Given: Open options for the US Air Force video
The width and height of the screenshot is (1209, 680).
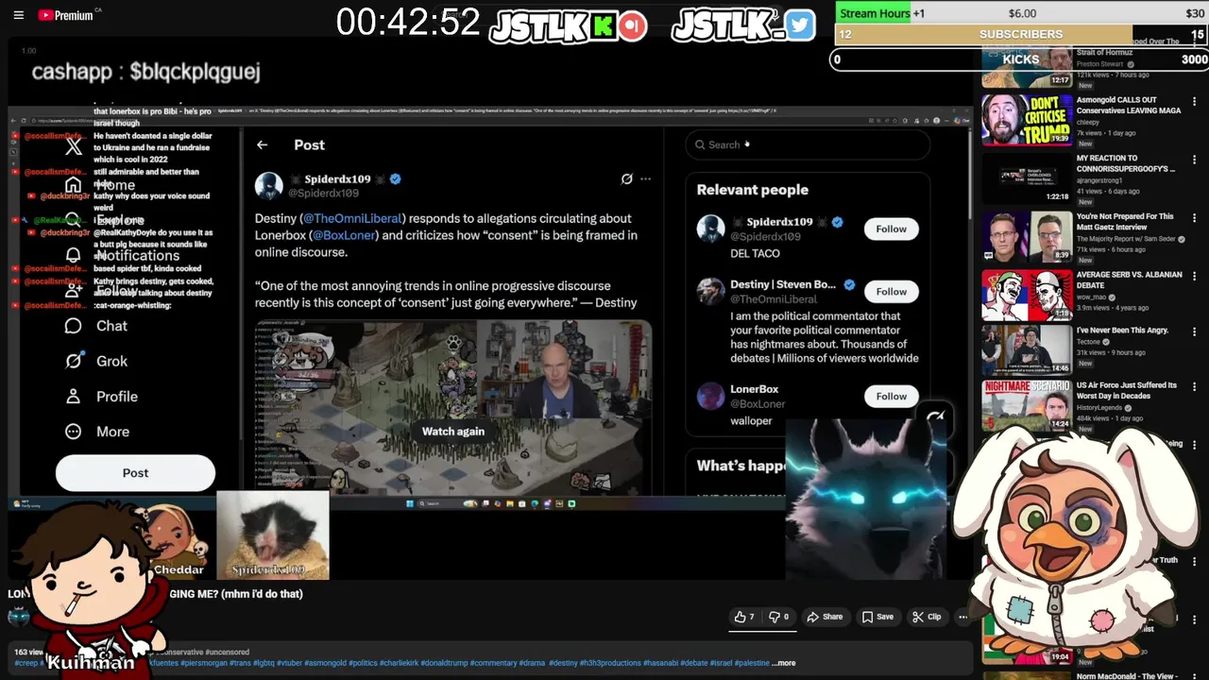Looking at the screenshot, I should pos(1194,387).
